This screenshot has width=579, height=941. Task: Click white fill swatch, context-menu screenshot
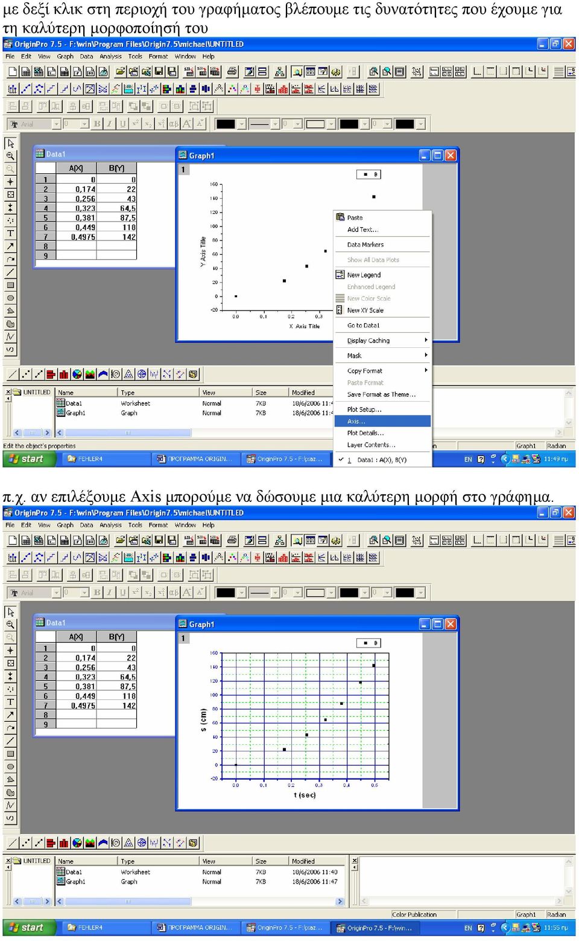[315, 124]
